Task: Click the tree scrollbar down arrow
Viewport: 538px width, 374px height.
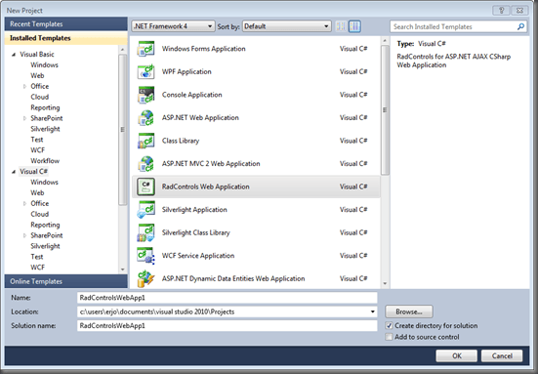Action: coord(122,270)
